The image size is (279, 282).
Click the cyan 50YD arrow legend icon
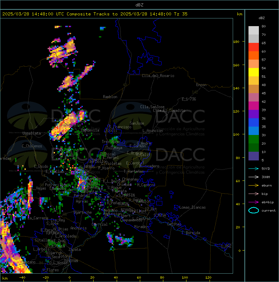point(254,168)
